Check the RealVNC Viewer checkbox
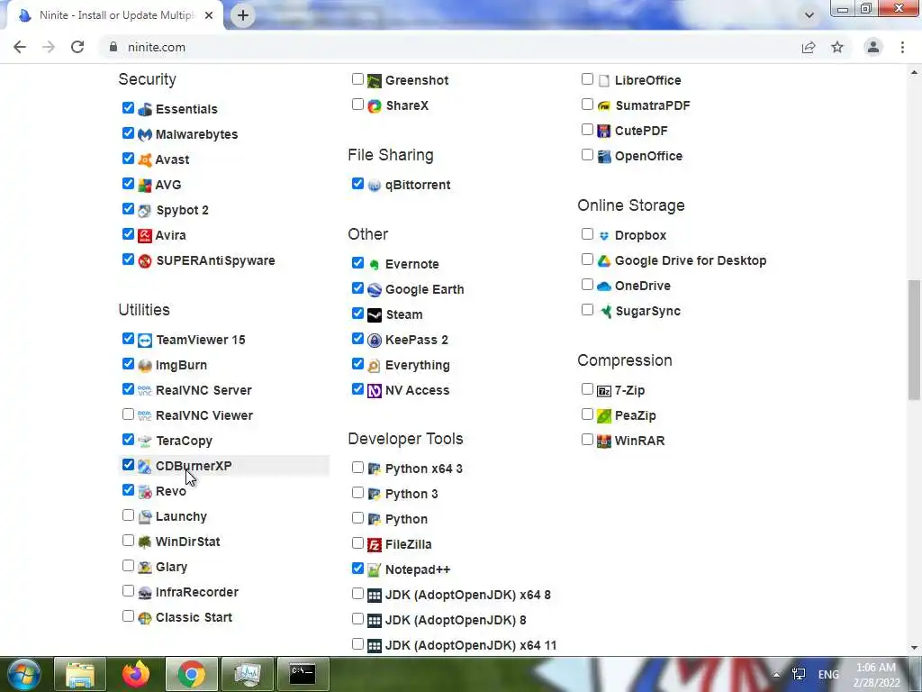This screenshot has width=922, height=692. [x=128, y=414]
